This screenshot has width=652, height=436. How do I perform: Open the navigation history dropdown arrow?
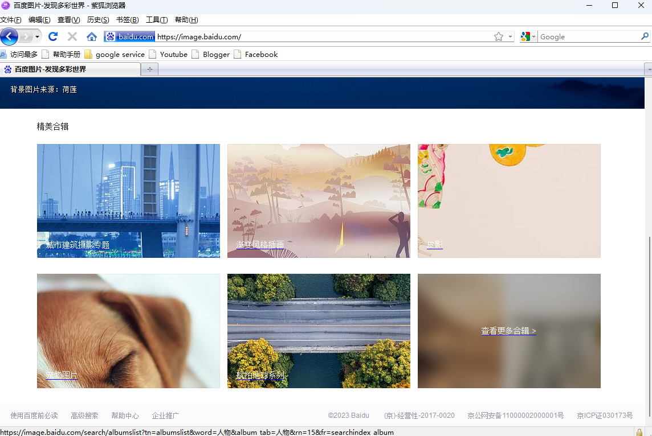pyautogui.click(x=37, y=36)
